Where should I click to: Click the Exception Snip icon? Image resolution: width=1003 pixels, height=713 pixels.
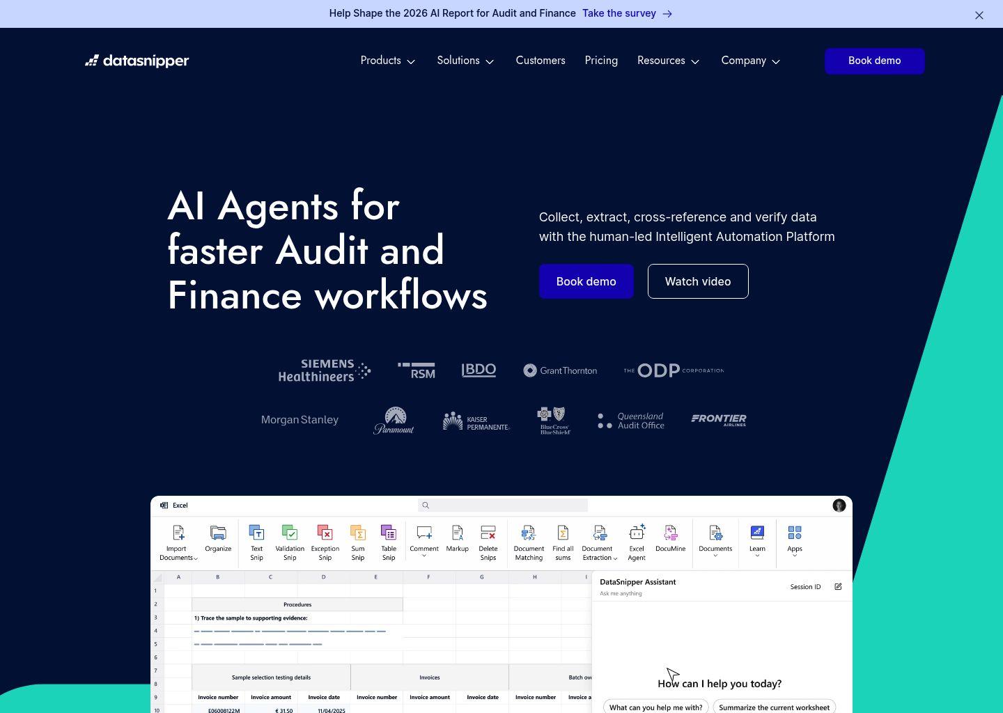(325, 533)
